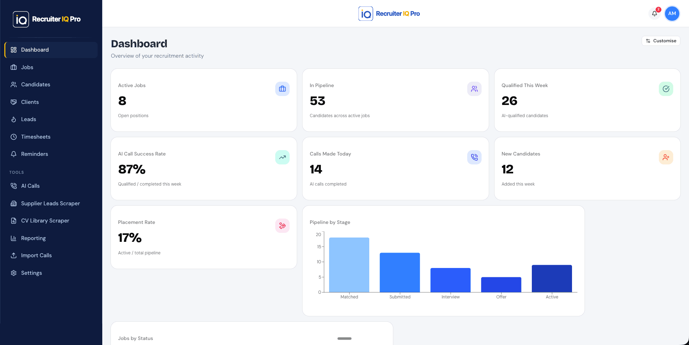Click the AI Call Success Rate trend icon
689x345 pixels.
point(282,157)
